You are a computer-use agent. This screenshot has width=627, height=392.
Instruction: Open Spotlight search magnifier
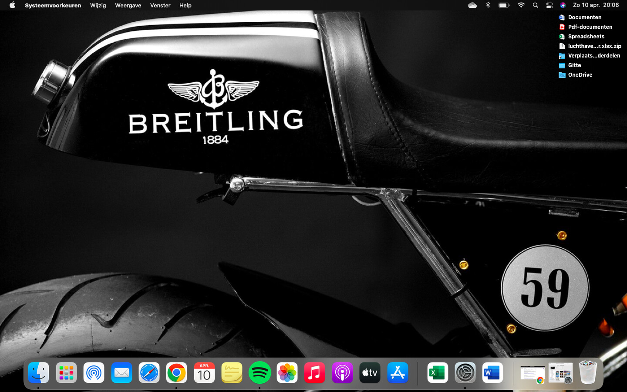point(536,5)
